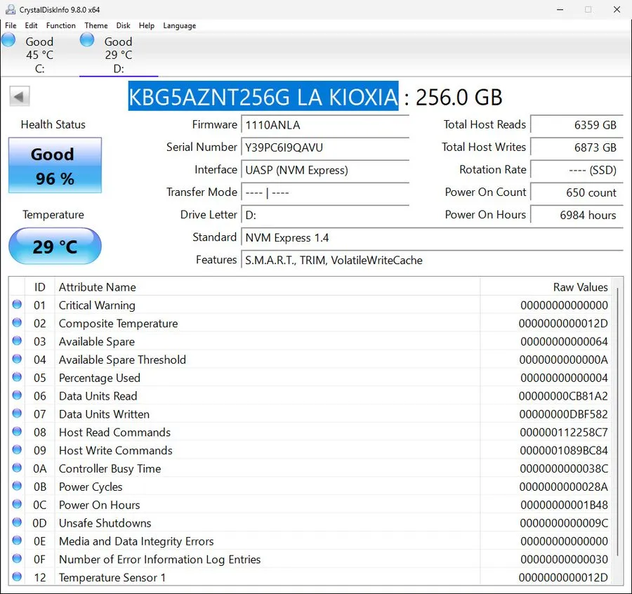The width and height of the screenshot is (632, 594).
Task: Click status orb beside Data Units Read
Action: [17, 395]
